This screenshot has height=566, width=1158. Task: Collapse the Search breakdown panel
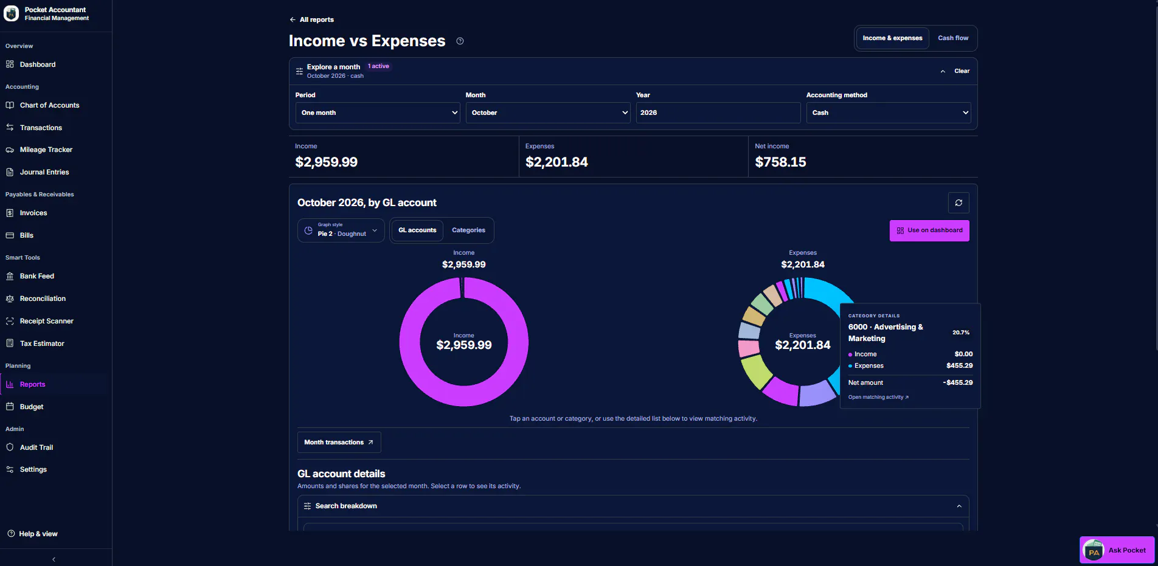[x=959, y=506]
